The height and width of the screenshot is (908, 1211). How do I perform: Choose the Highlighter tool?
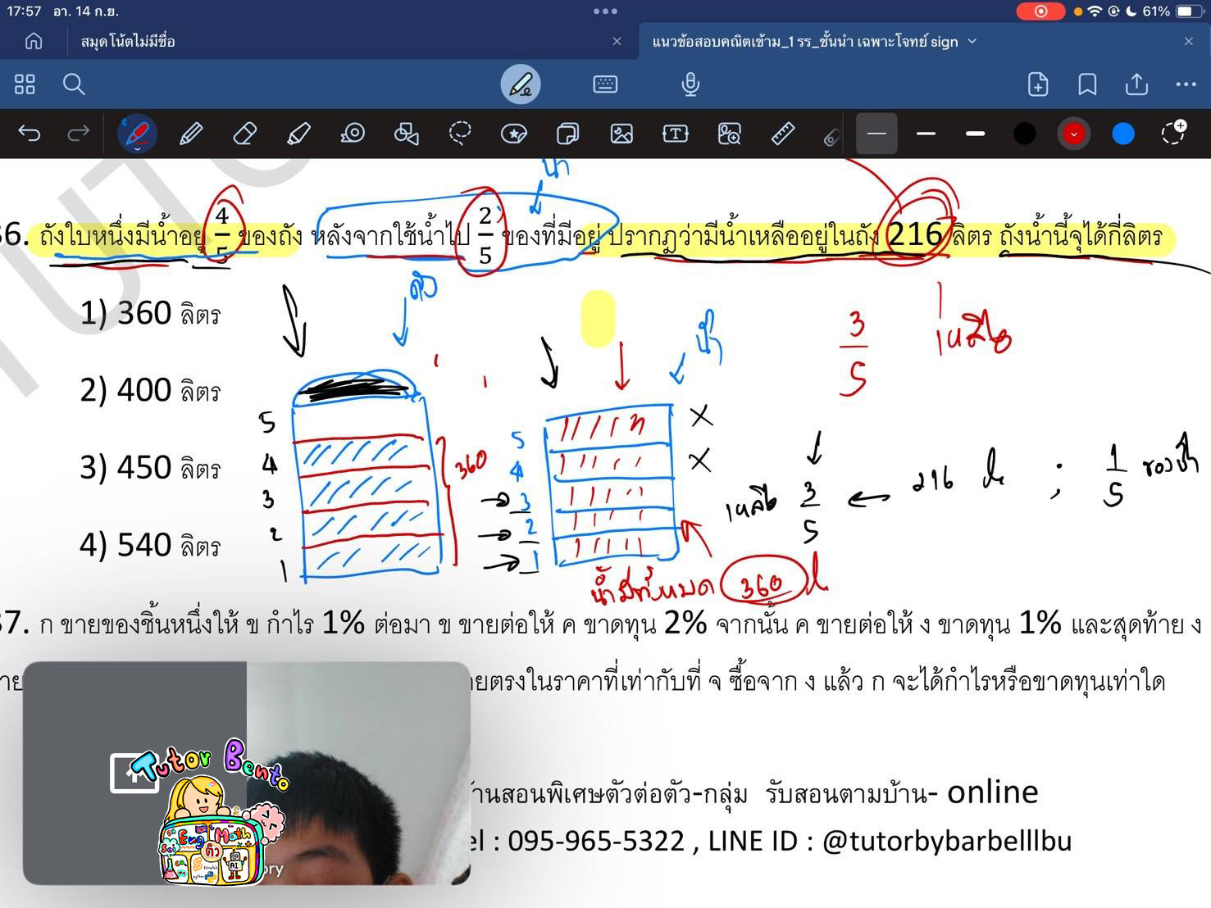(x=298, y=134)
